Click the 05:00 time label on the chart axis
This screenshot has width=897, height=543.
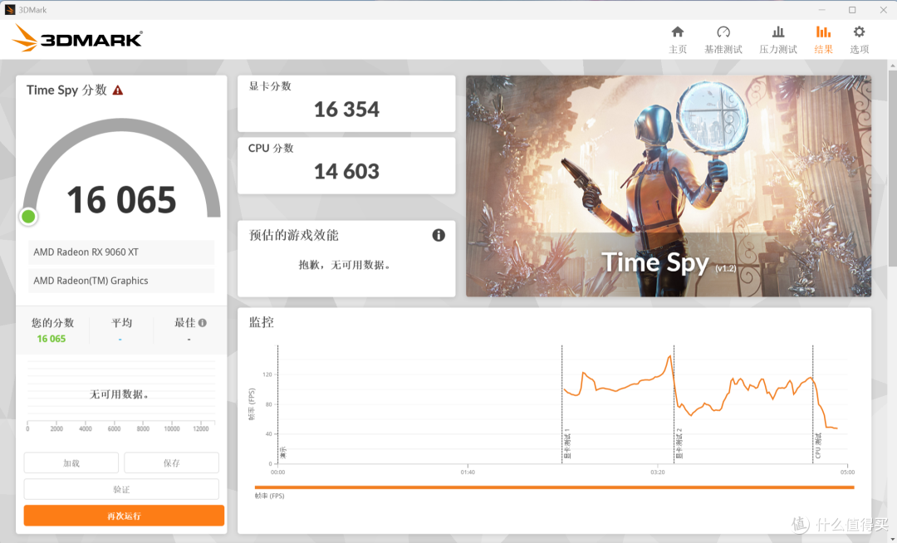(847, 472)
